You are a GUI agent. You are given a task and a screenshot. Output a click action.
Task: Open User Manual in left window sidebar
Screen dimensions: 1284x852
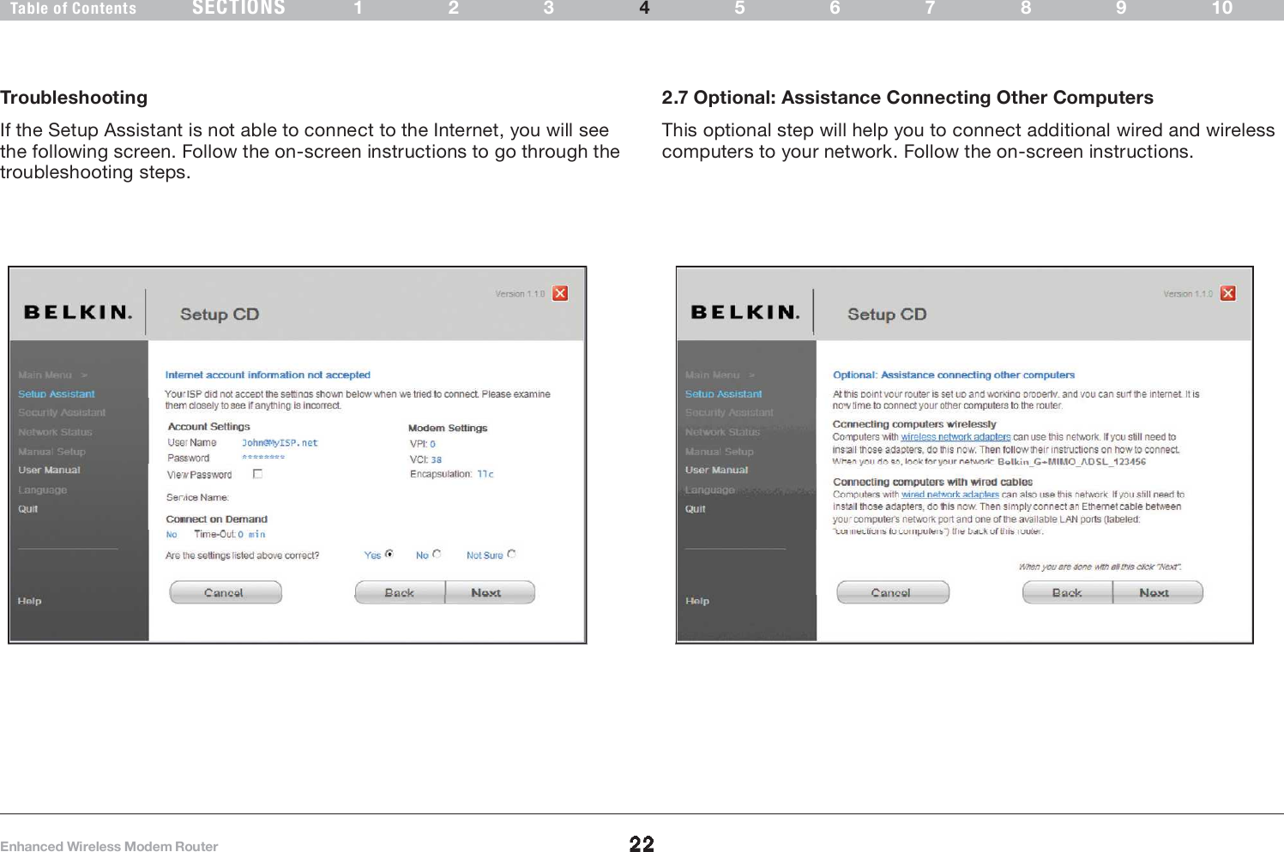click(x=49, y=471)
